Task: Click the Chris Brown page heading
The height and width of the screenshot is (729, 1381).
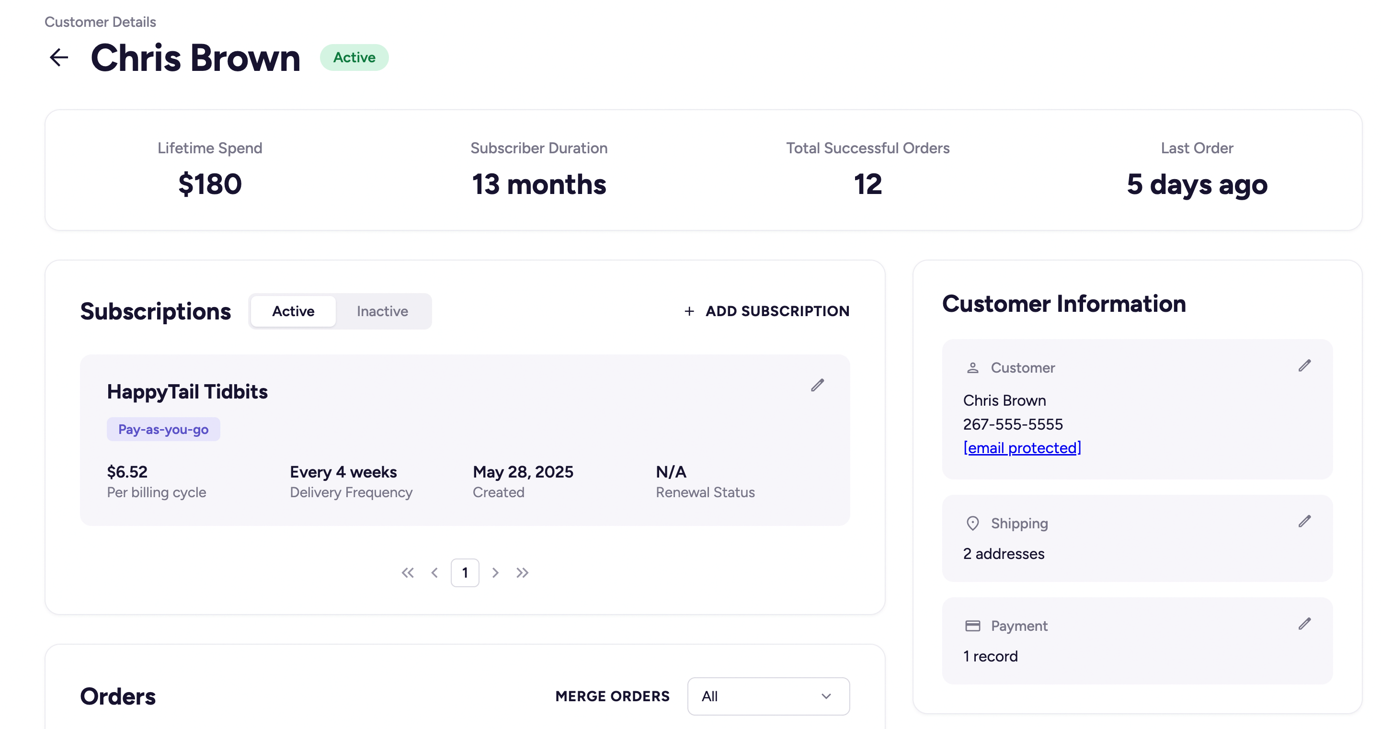Action: click(x=195, y=57)
